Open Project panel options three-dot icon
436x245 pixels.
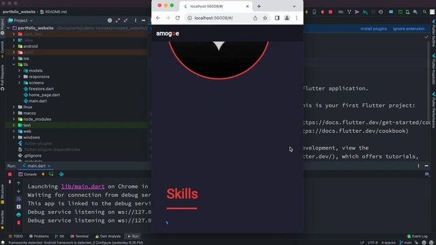[136, 20]
